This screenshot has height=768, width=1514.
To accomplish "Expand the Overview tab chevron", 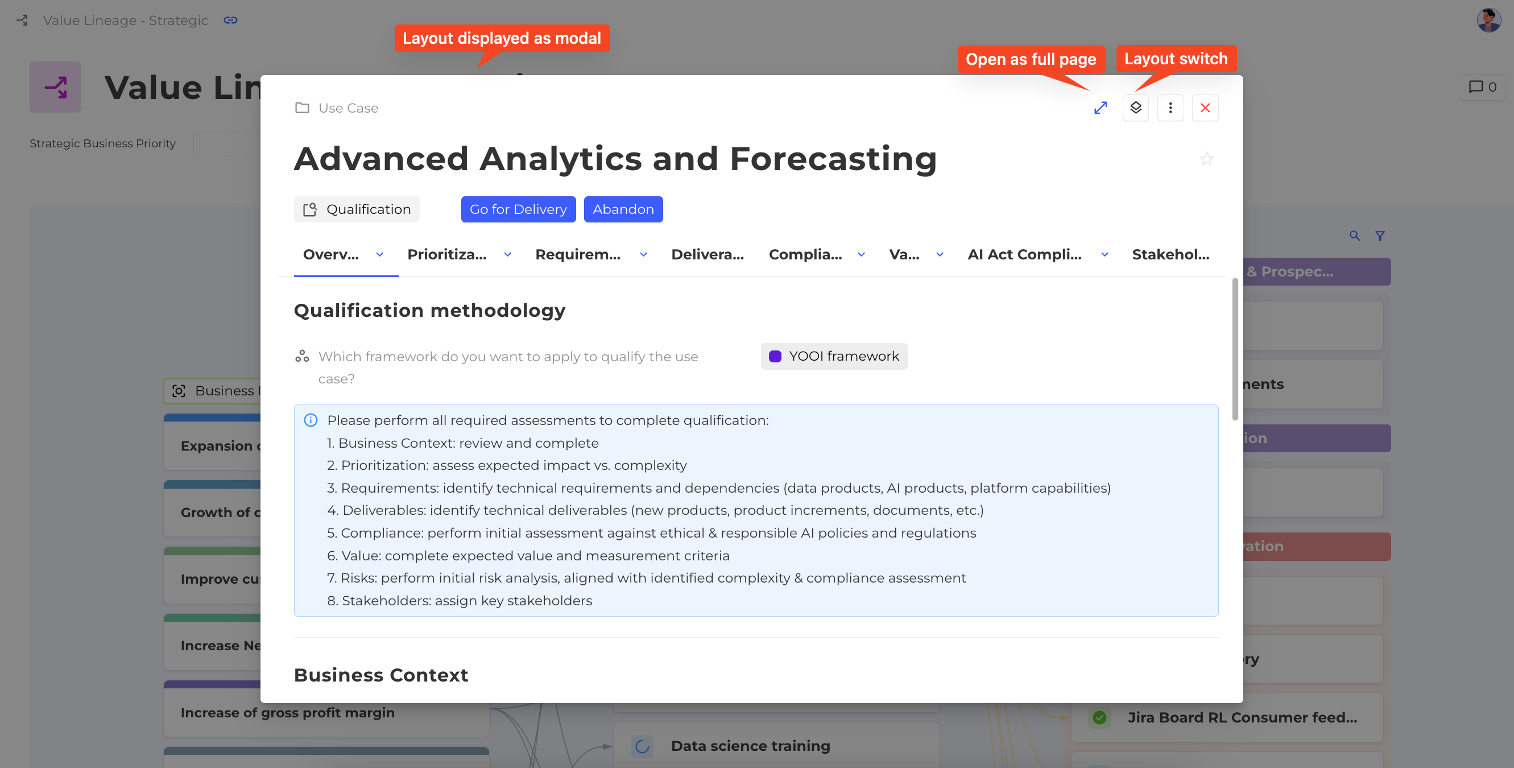I will (380, 255).
